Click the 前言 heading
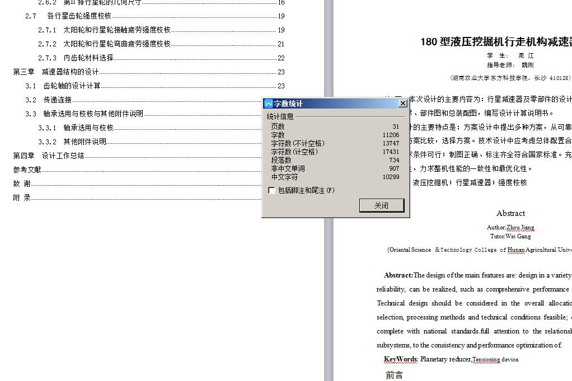 pos(395,375)
